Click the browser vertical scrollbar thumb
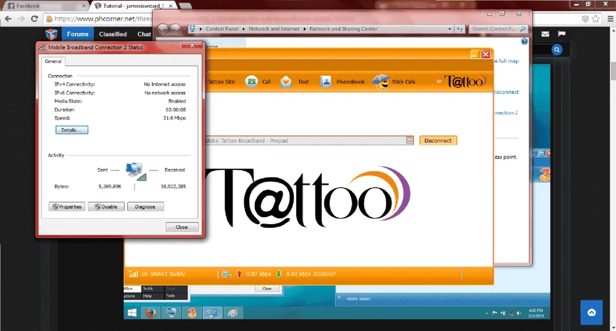Viewport: 616px width, 331px height. 613,71
